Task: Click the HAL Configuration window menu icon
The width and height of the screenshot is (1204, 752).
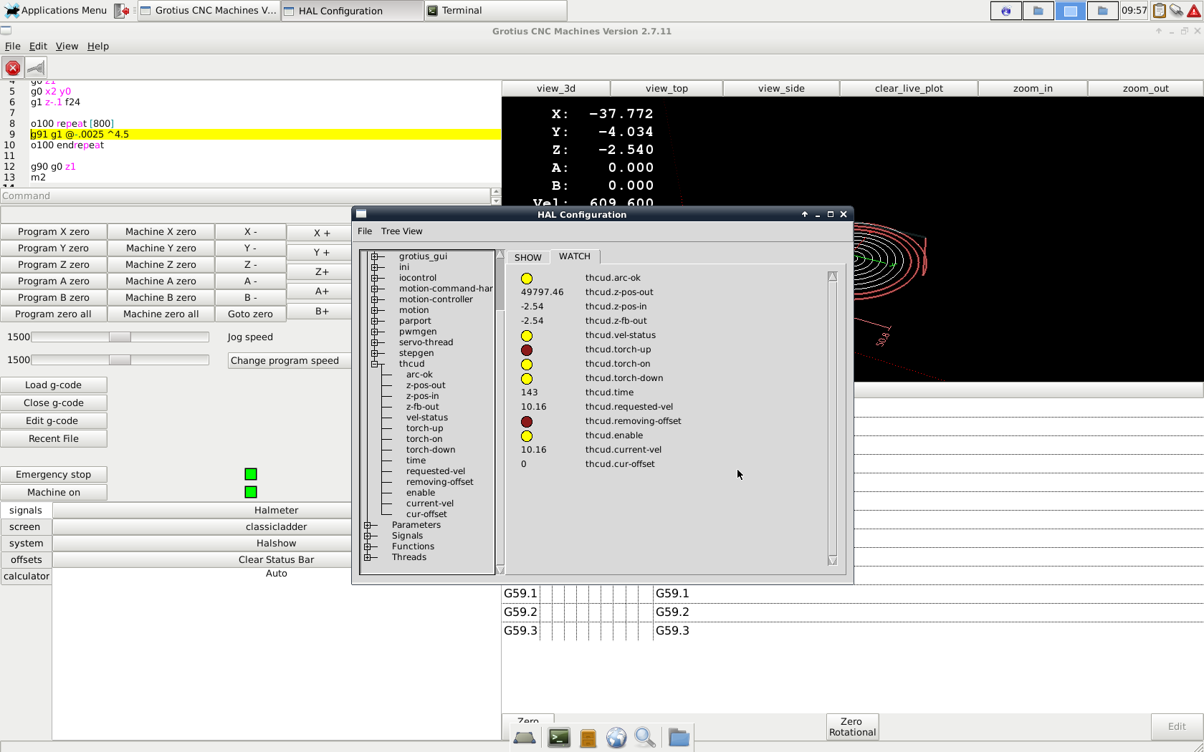Action: tap(361, 213)
